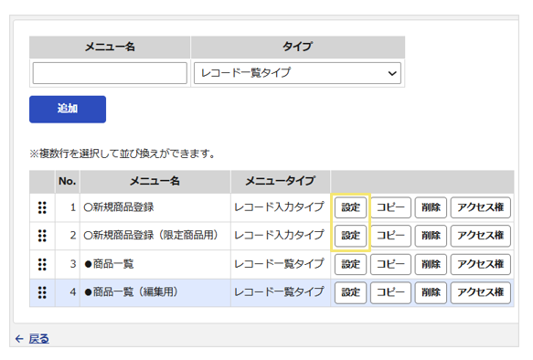This screenshot has height=360, width=533.
Task: Click the list table's メニュー名 column header
Action: tap(155, 182)
